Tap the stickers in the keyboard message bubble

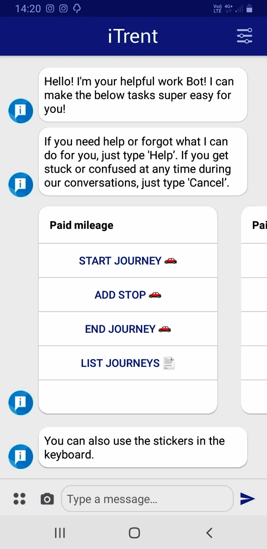coord(142,447)
